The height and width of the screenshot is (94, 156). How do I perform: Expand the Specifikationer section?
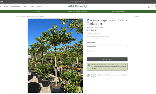point(107,42)
